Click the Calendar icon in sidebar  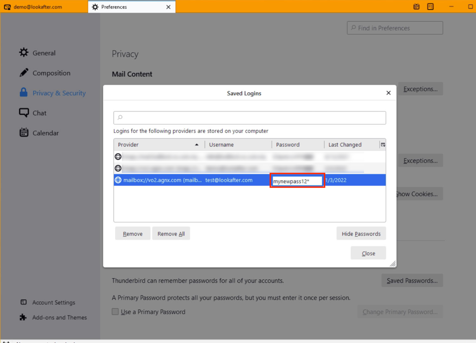tap(24, 132)
